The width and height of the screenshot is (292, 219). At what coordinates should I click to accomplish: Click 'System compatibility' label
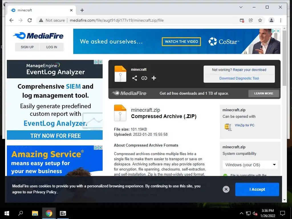click(239, 154)
